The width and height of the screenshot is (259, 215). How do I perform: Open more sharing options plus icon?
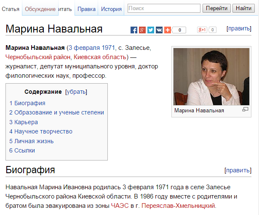pos(168,30)
